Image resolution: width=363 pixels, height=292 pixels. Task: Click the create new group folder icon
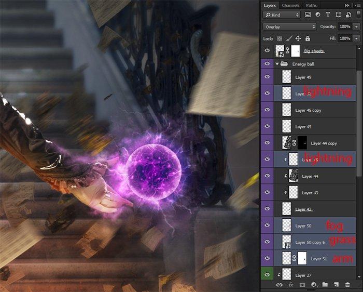tap(325, 285)
